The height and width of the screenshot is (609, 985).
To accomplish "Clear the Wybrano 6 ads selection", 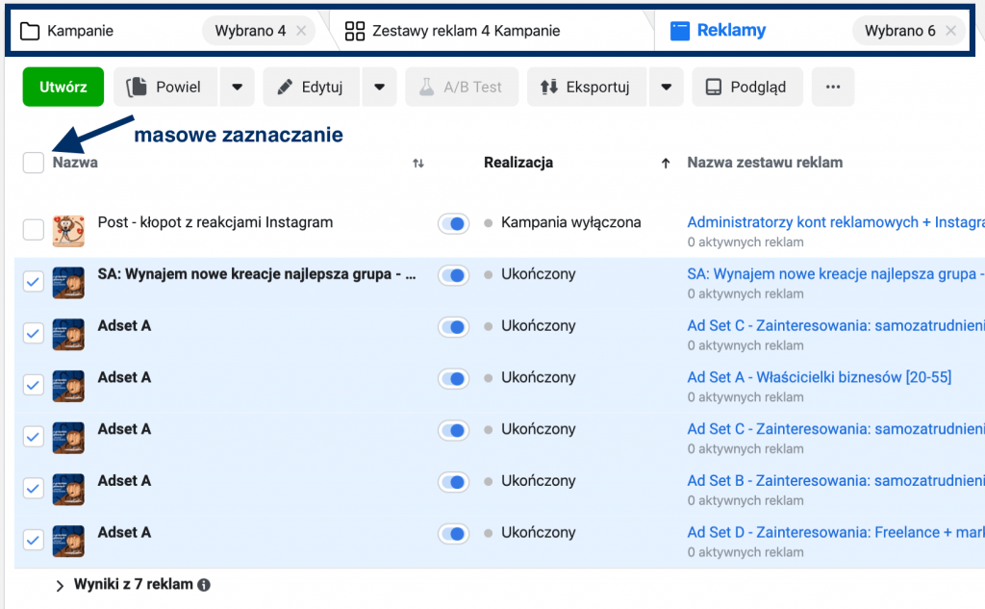I will 951,31.
